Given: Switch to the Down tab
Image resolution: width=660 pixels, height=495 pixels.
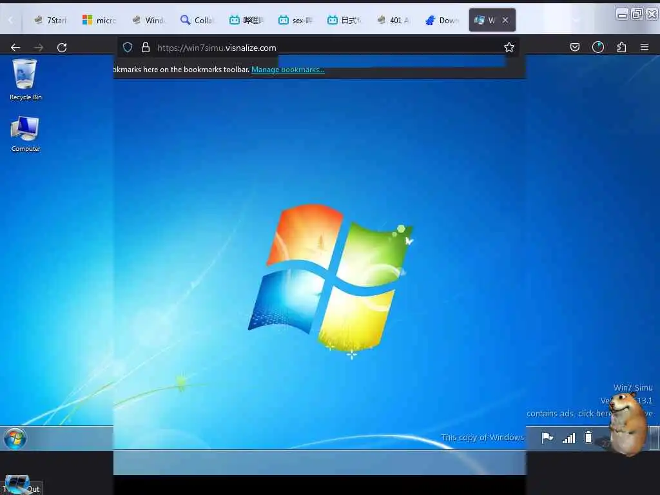Looking at the screenshot, I should click(x=441, y=20).
